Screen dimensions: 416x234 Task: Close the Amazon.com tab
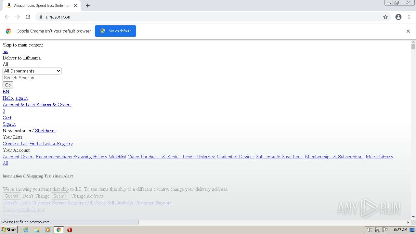click(x=75, y=6)
